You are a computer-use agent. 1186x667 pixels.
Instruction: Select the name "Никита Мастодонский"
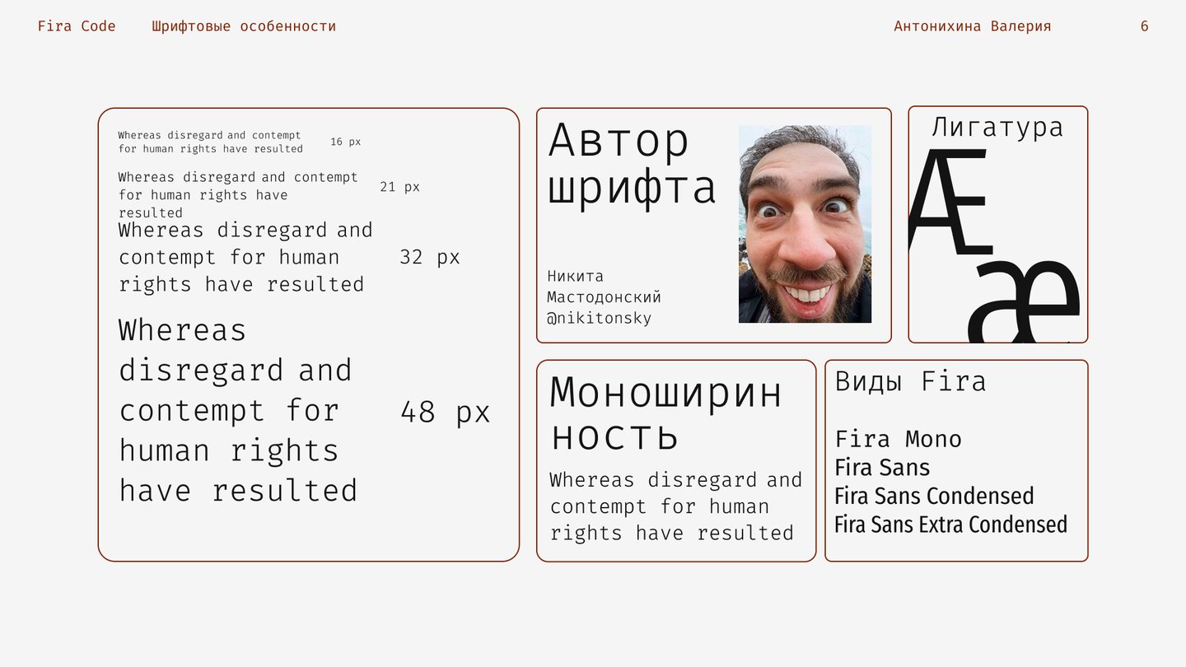[x=604, y=287]
